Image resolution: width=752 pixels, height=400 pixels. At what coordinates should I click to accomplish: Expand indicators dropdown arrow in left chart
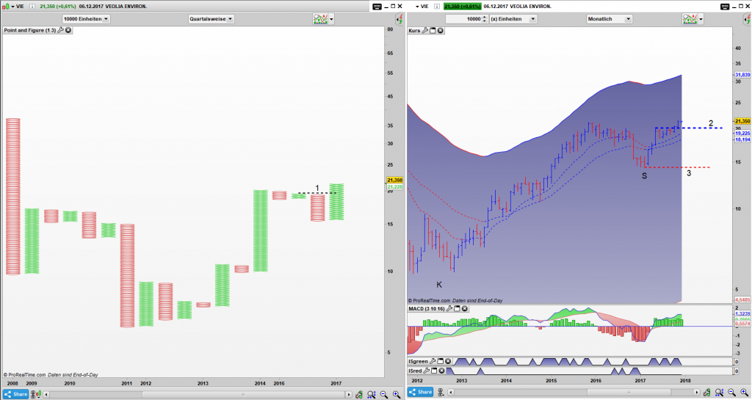coord(331,20)
